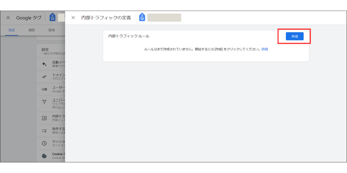Click the session timeout clock icon
The height and width of the screenshot is (173, 347).
pos(44,143)
